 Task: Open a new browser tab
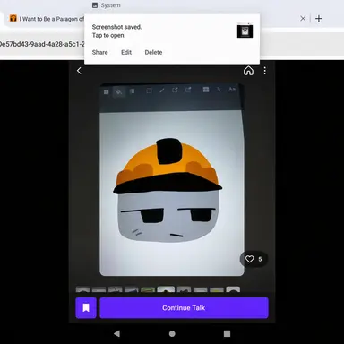click(x=319, y=19)
